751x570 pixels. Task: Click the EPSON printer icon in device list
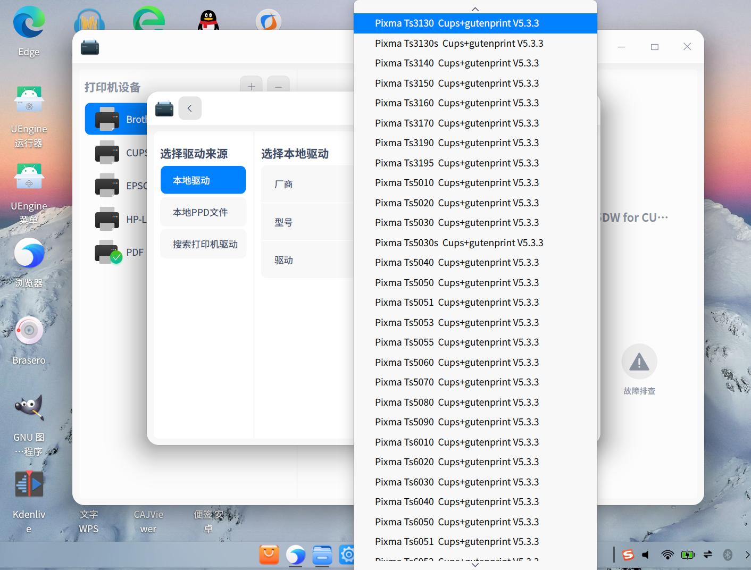point(108,185)
